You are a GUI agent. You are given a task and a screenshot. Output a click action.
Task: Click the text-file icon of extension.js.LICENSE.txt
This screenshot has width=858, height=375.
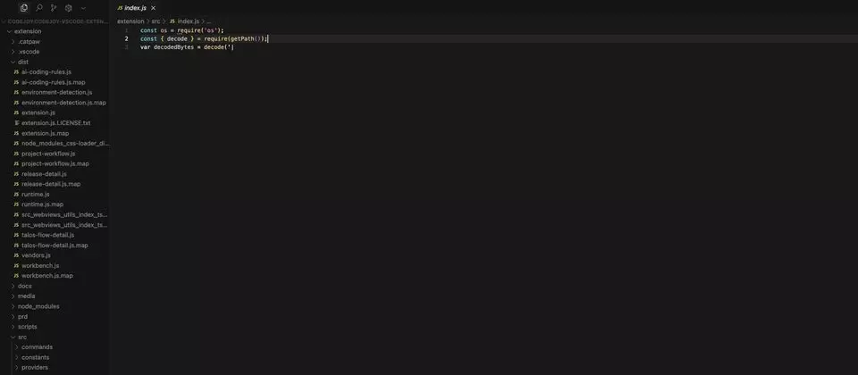point(16,123)
